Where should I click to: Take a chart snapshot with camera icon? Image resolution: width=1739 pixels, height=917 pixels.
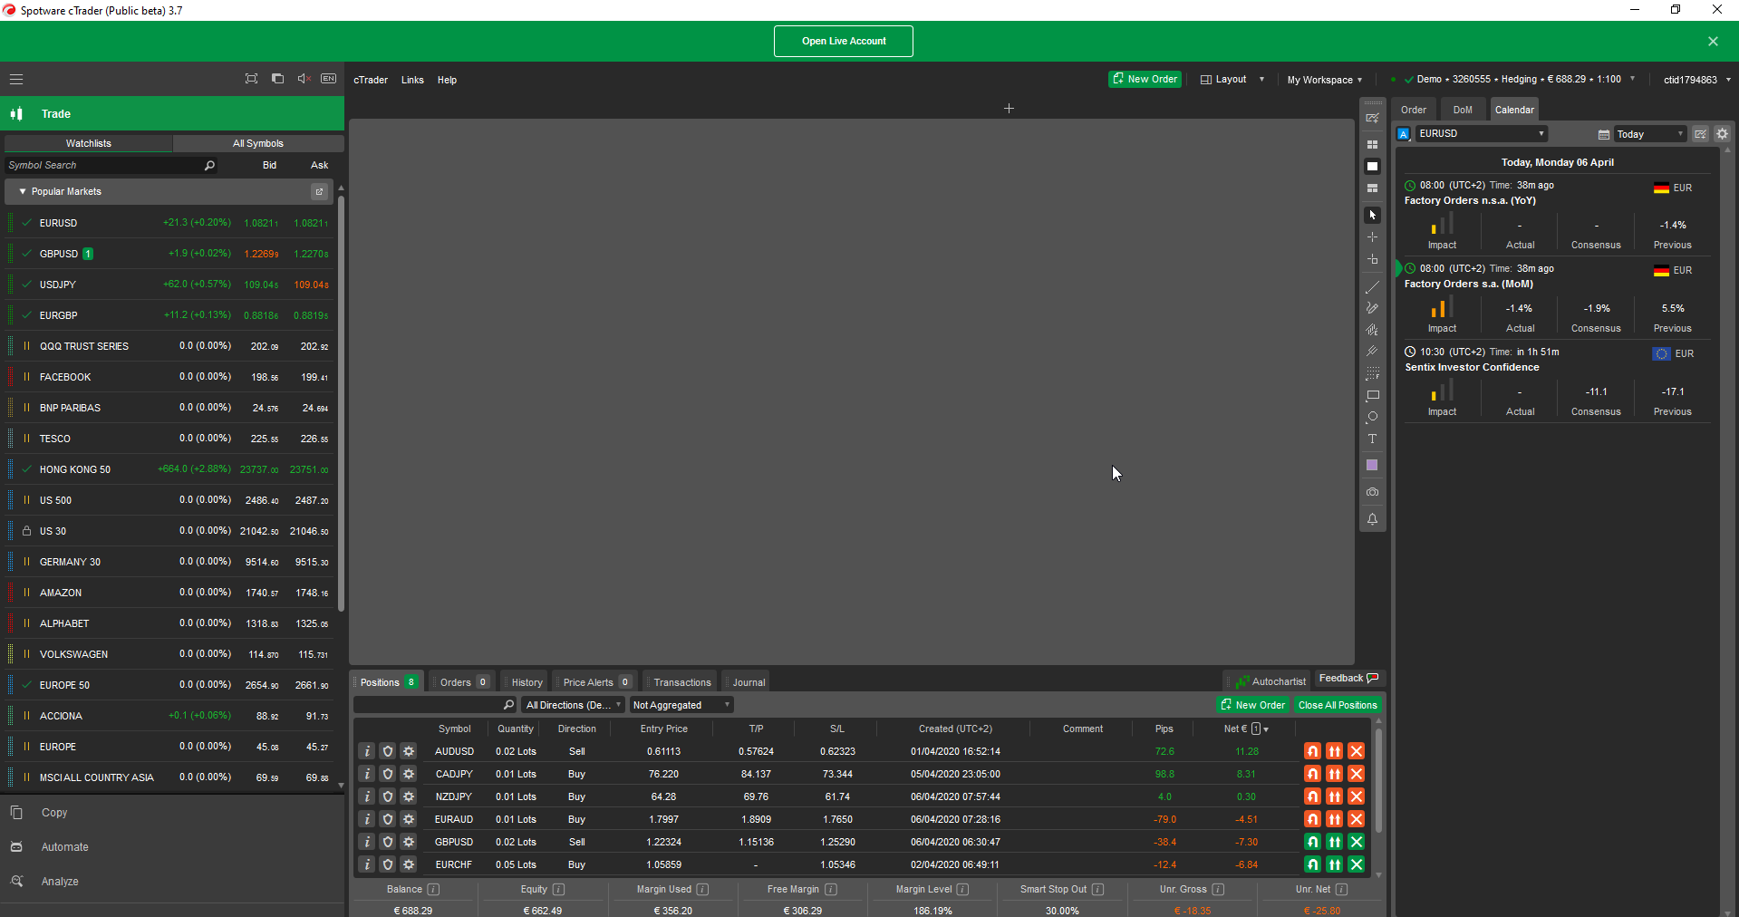[x=1372, y=492]
